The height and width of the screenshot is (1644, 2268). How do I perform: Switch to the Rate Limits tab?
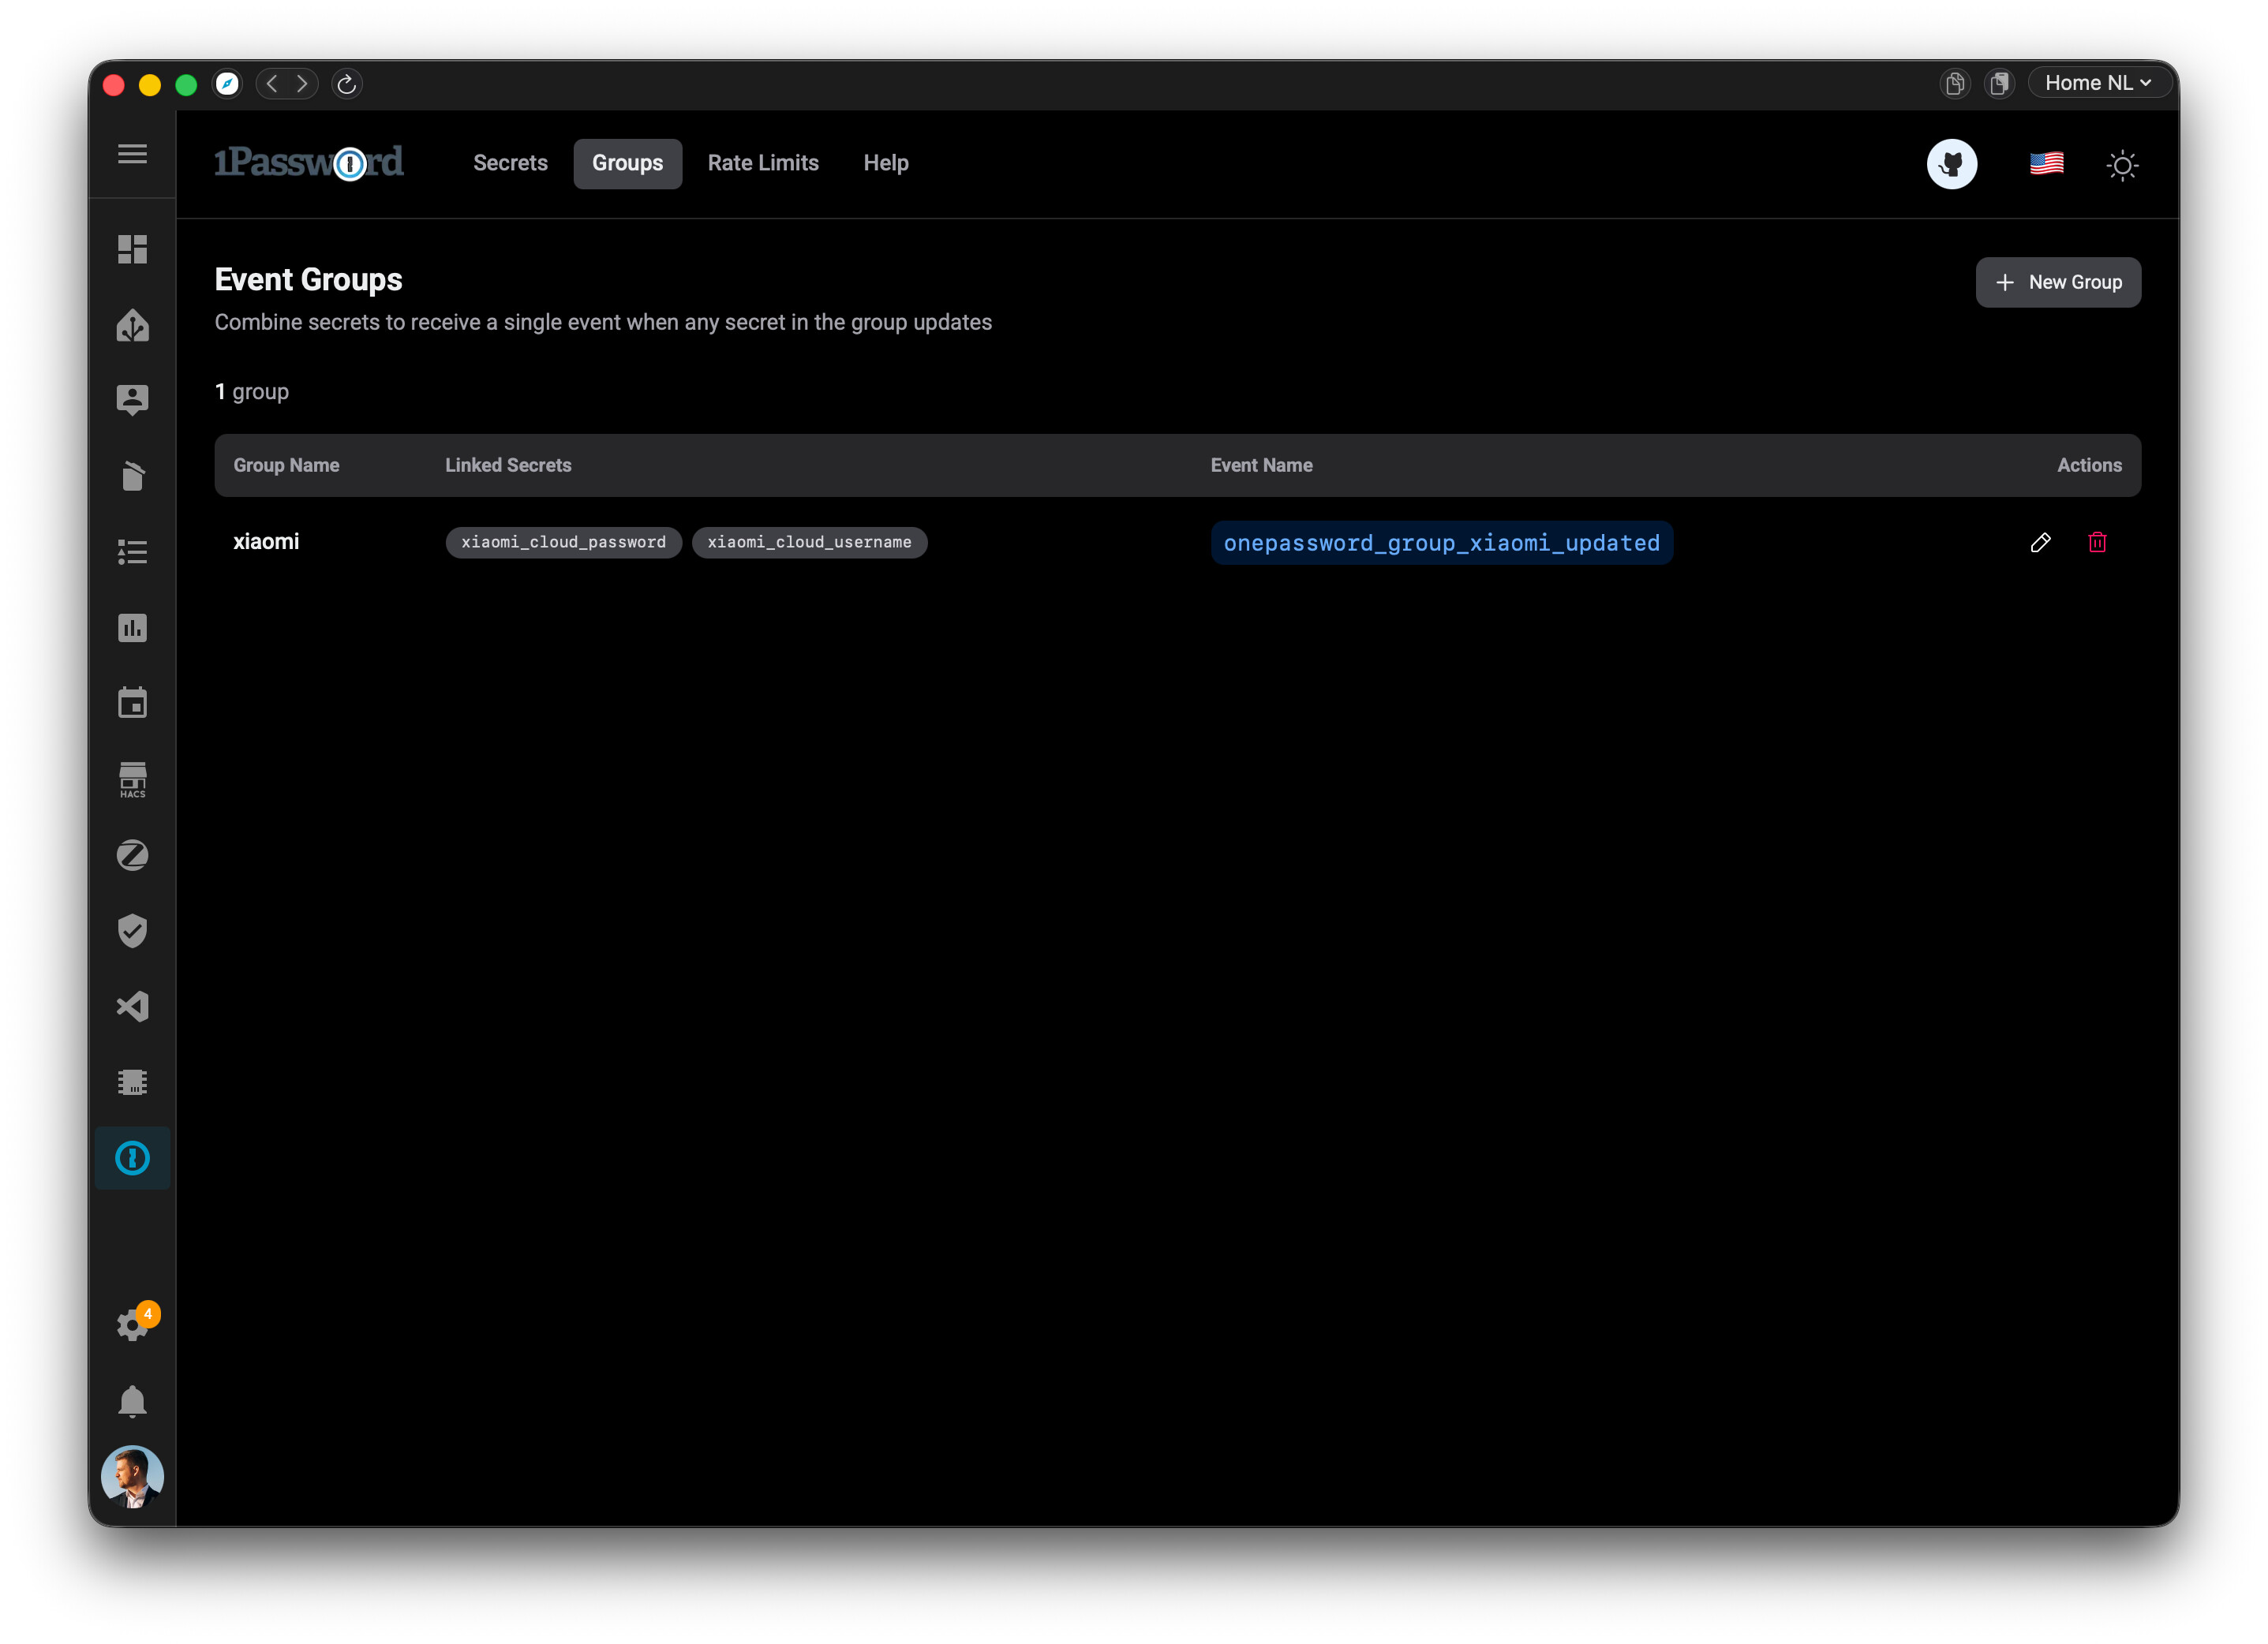pyautogui.click(x=763, y=164)
